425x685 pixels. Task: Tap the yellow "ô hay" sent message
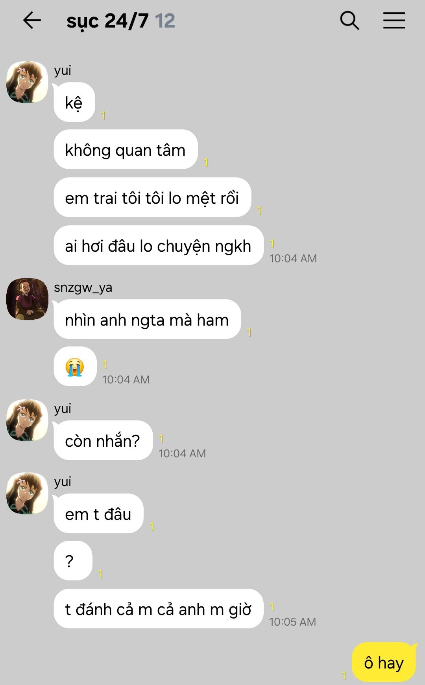click(384, 663)
